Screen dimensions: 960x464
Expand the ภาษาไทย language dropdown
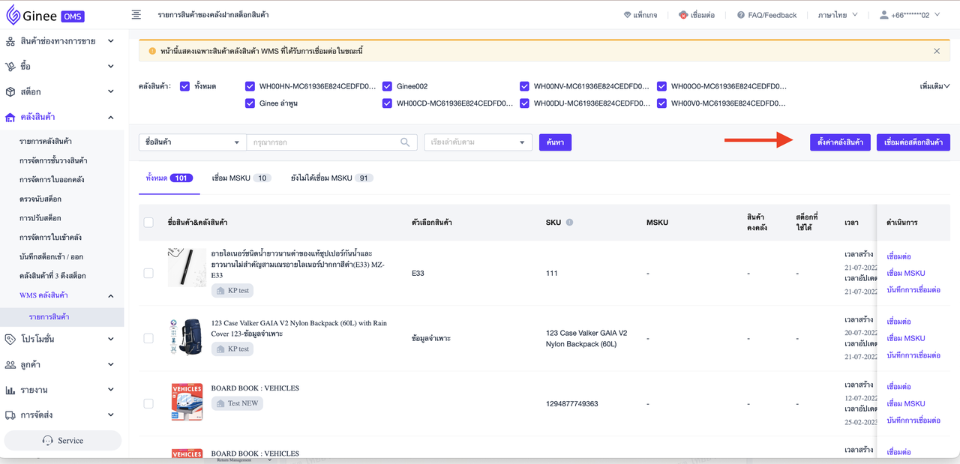point(837,15)
